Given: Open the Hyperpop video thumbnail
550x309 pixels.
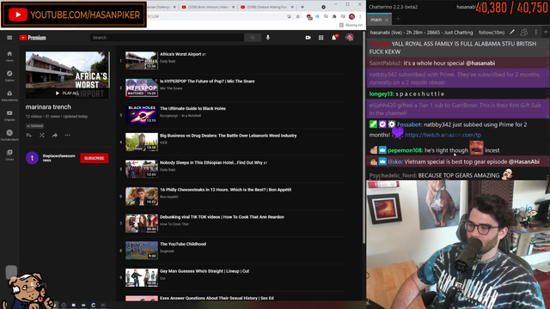Looking at the screenshot, I should coord(142,88).
